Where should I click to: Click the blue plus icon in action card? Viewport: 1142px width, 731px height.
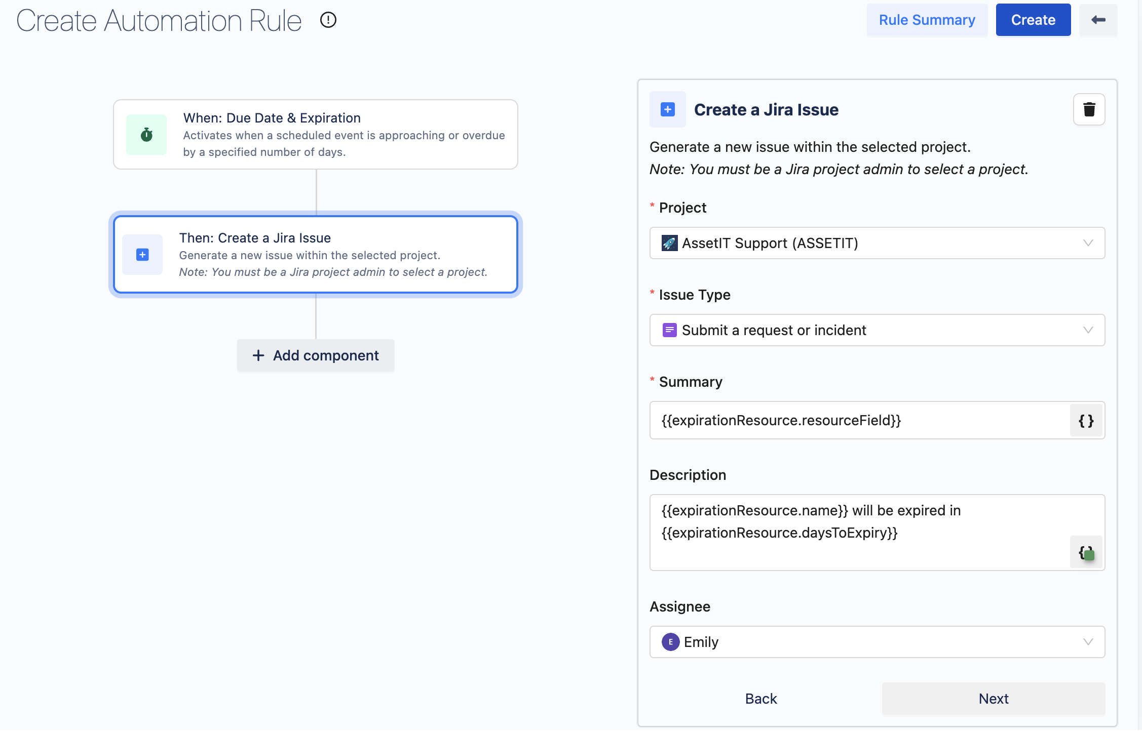[142, 255]
